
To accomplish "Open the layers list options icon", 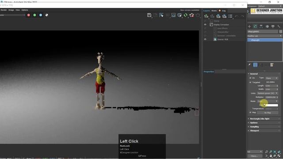I will click(x=230, y=16).
